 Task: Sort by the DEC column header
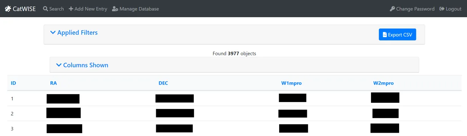pos(163,83)
